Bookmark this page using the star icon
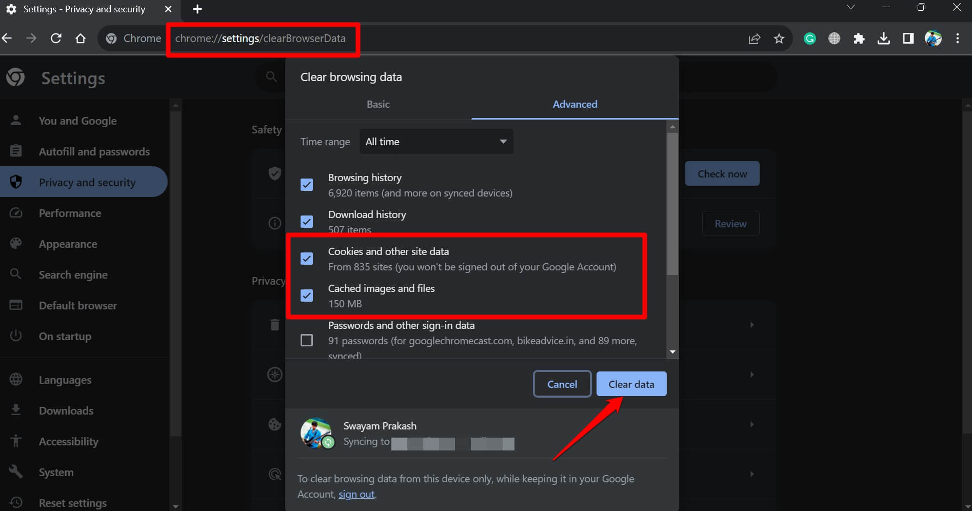Screen dimensions: 972x511 [x=779, y=38]
